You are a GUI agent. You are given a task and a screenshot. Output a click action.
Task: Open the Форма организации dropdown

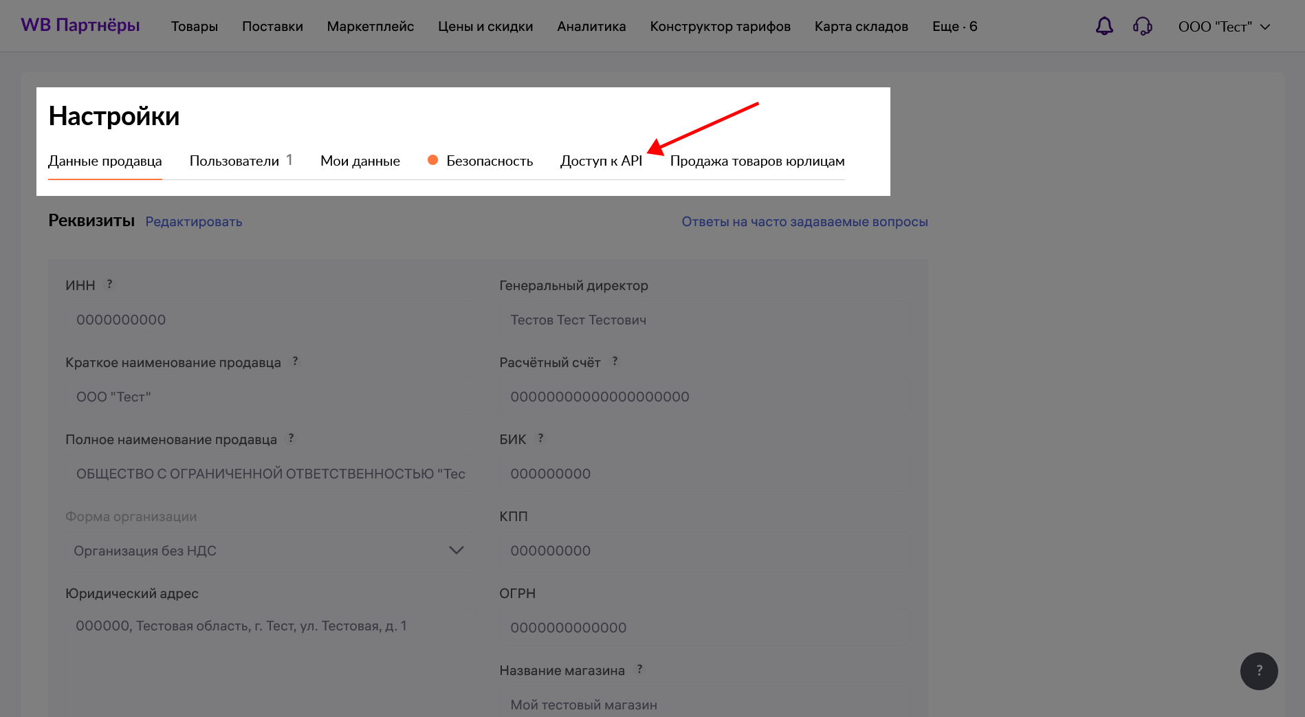270,551
